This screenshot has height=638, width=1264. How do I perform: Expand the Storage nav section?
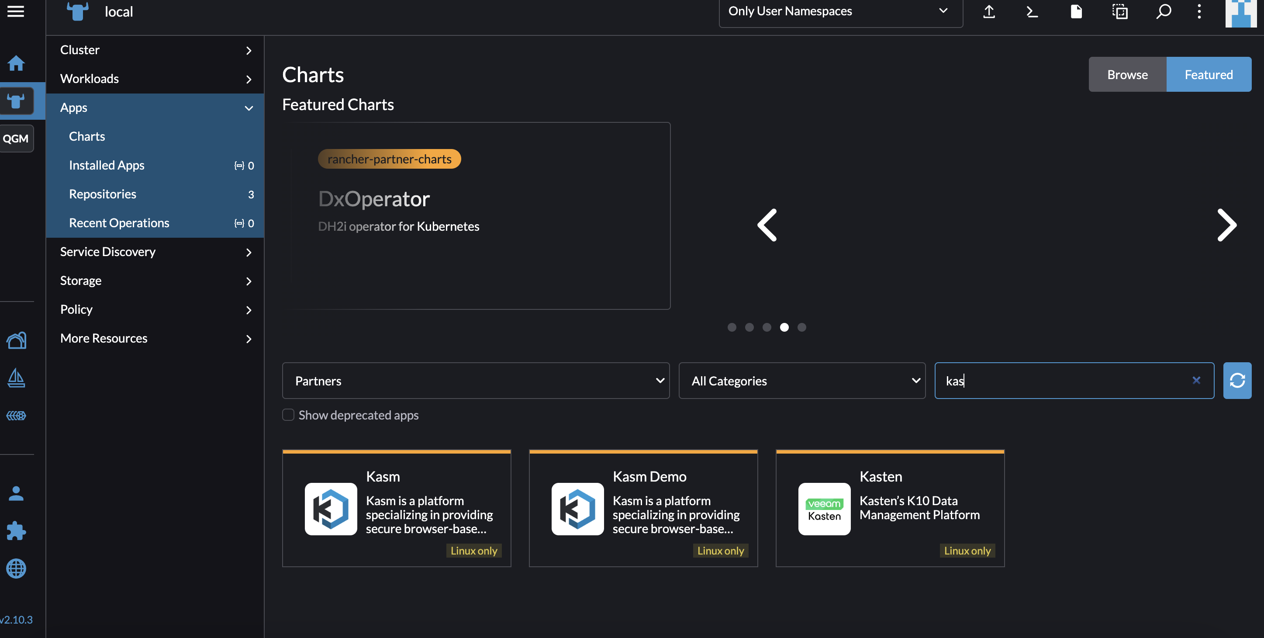pos(155,281)
